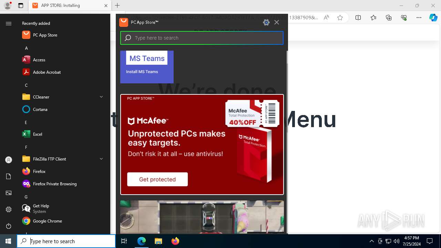Open a new Edge tab
Screen dimensions: 441x248
(x=117, y=6)
